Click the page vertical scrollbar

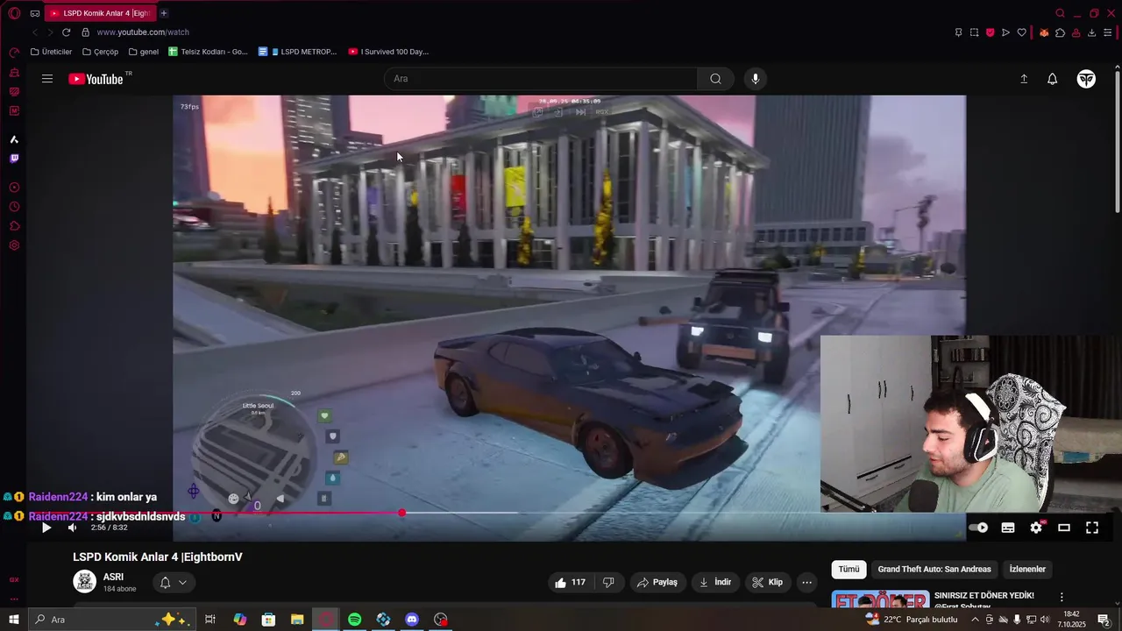point(1118,140)
